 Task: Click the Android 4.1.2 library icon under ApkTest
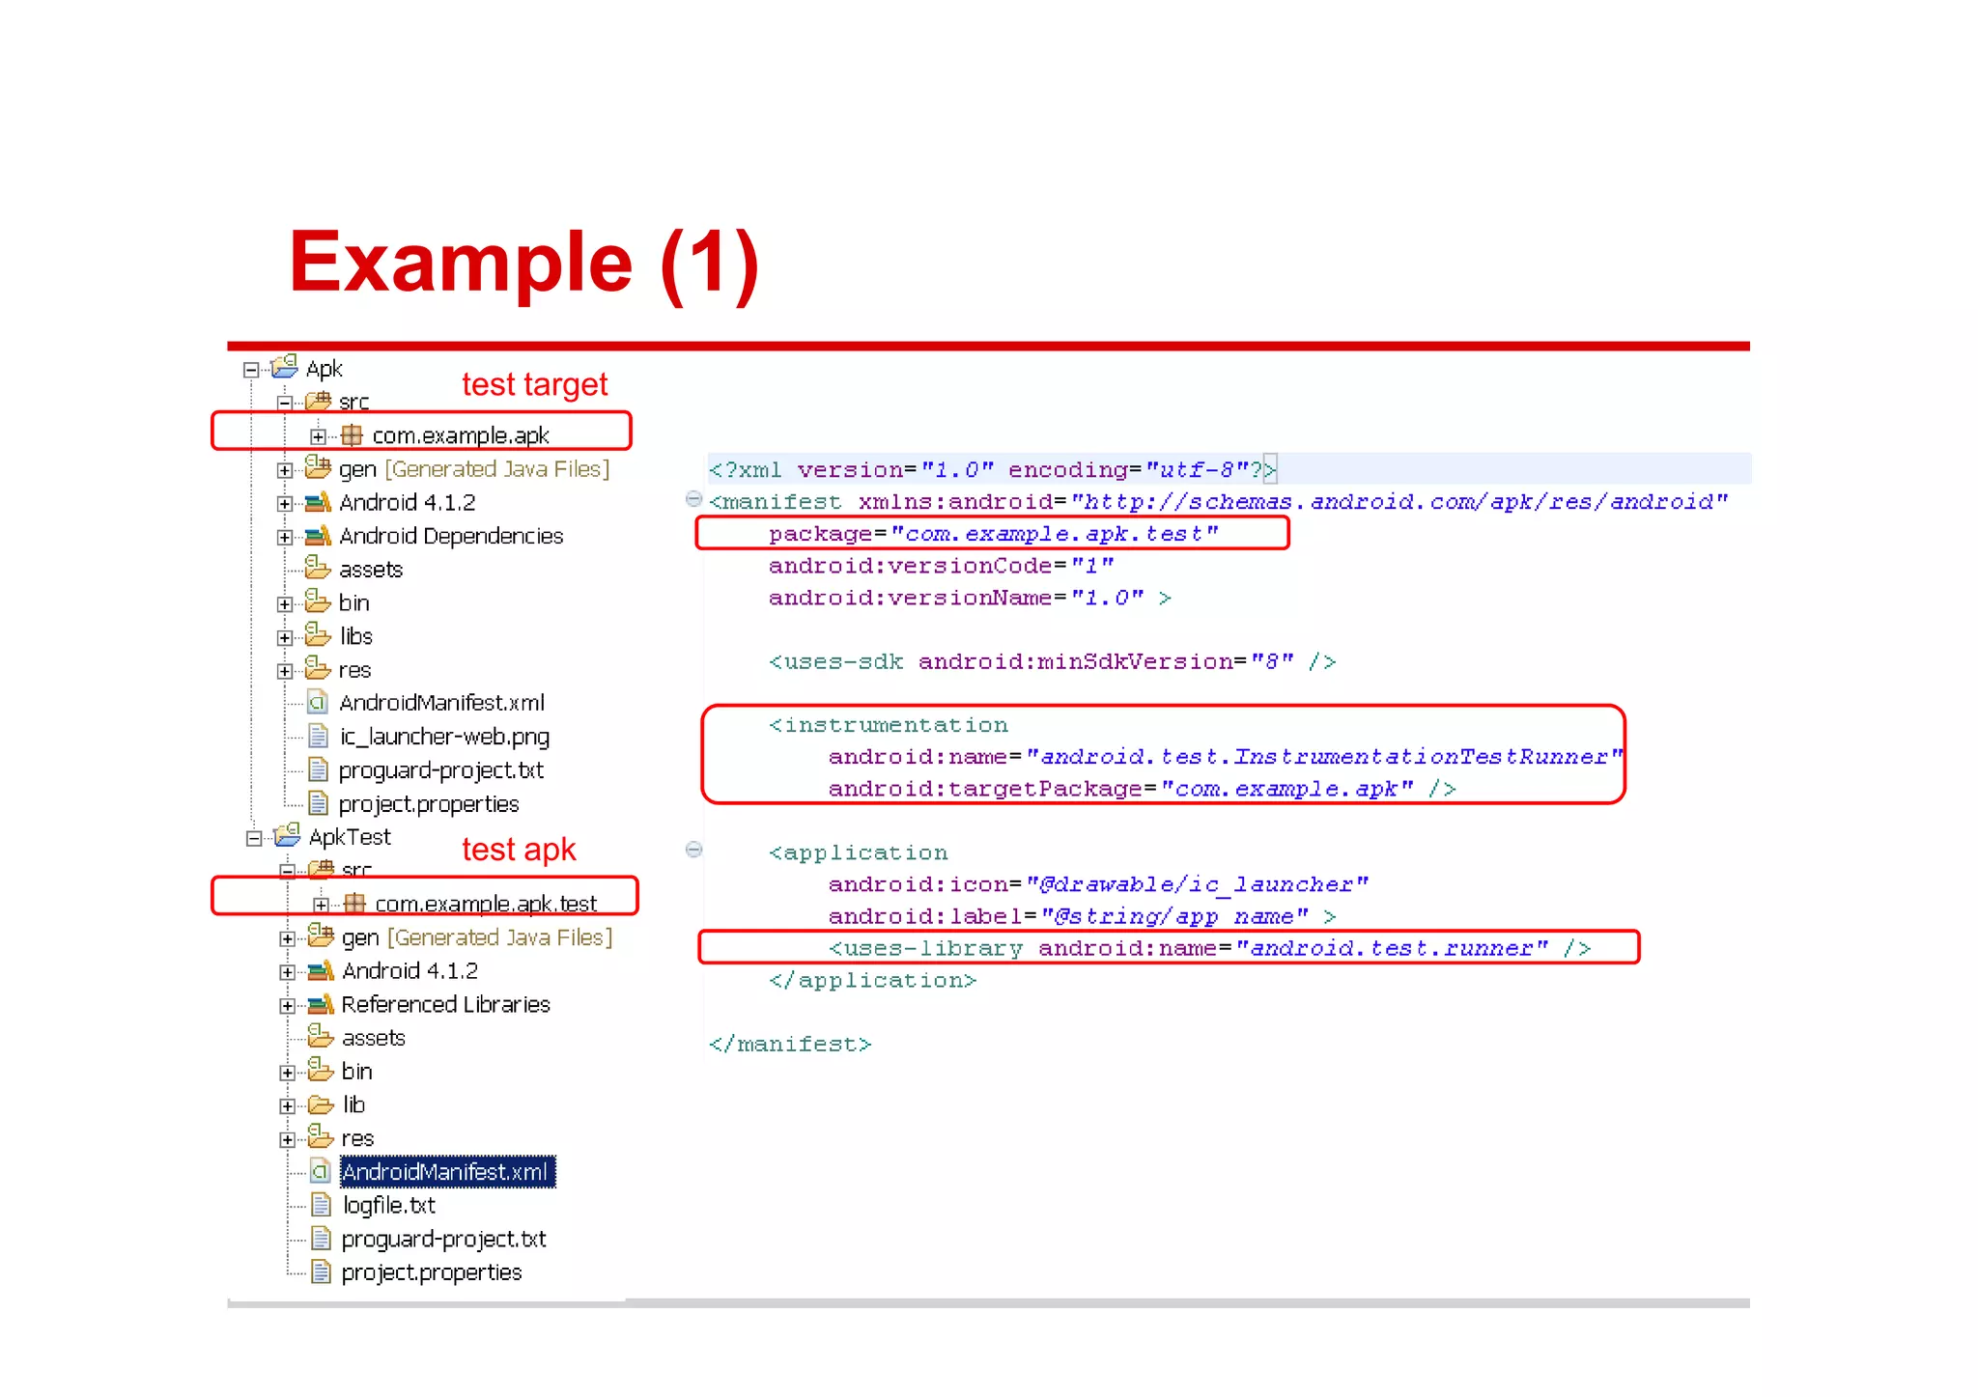point(322,970)
